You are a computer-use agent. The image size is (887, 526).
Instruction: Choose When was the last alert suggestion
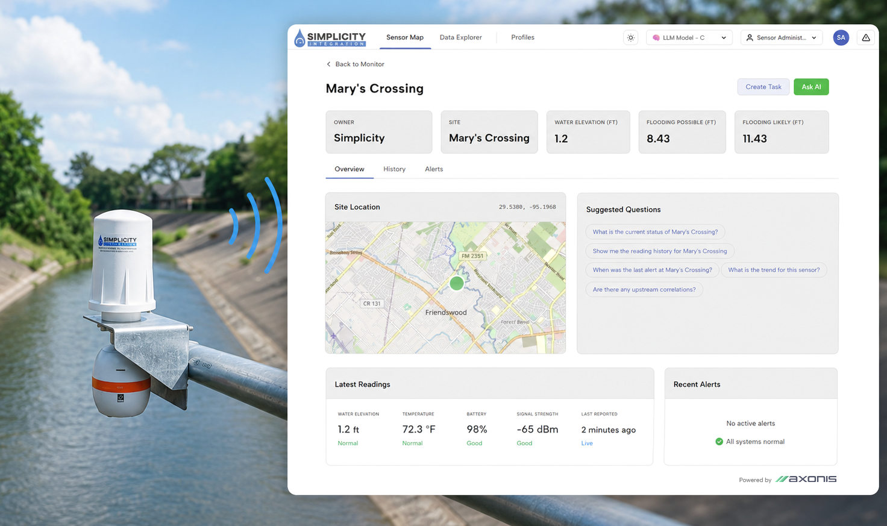click(x=652, y=270)
